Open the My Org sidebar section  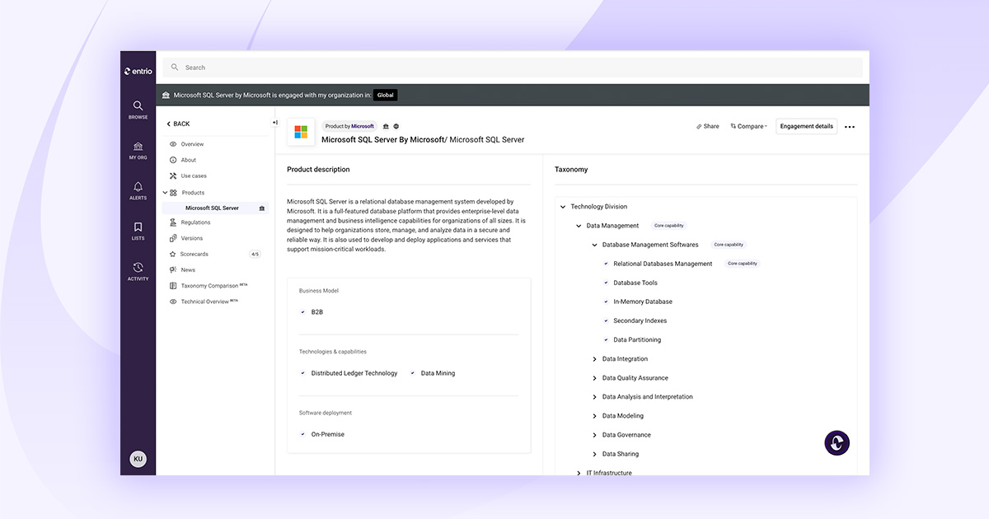[x=138, y=150]
